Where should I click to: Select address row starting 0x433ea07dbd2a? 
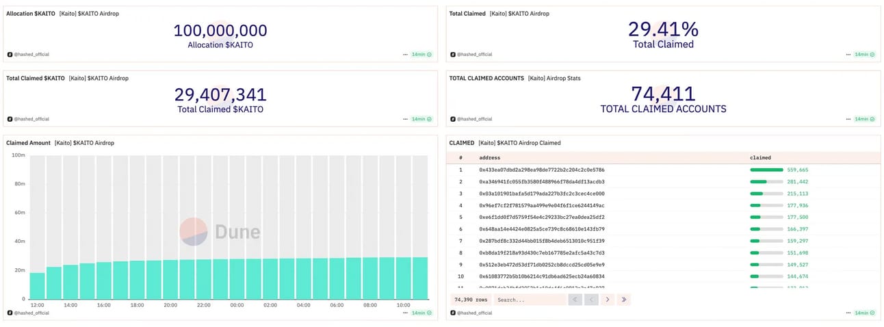541,170
